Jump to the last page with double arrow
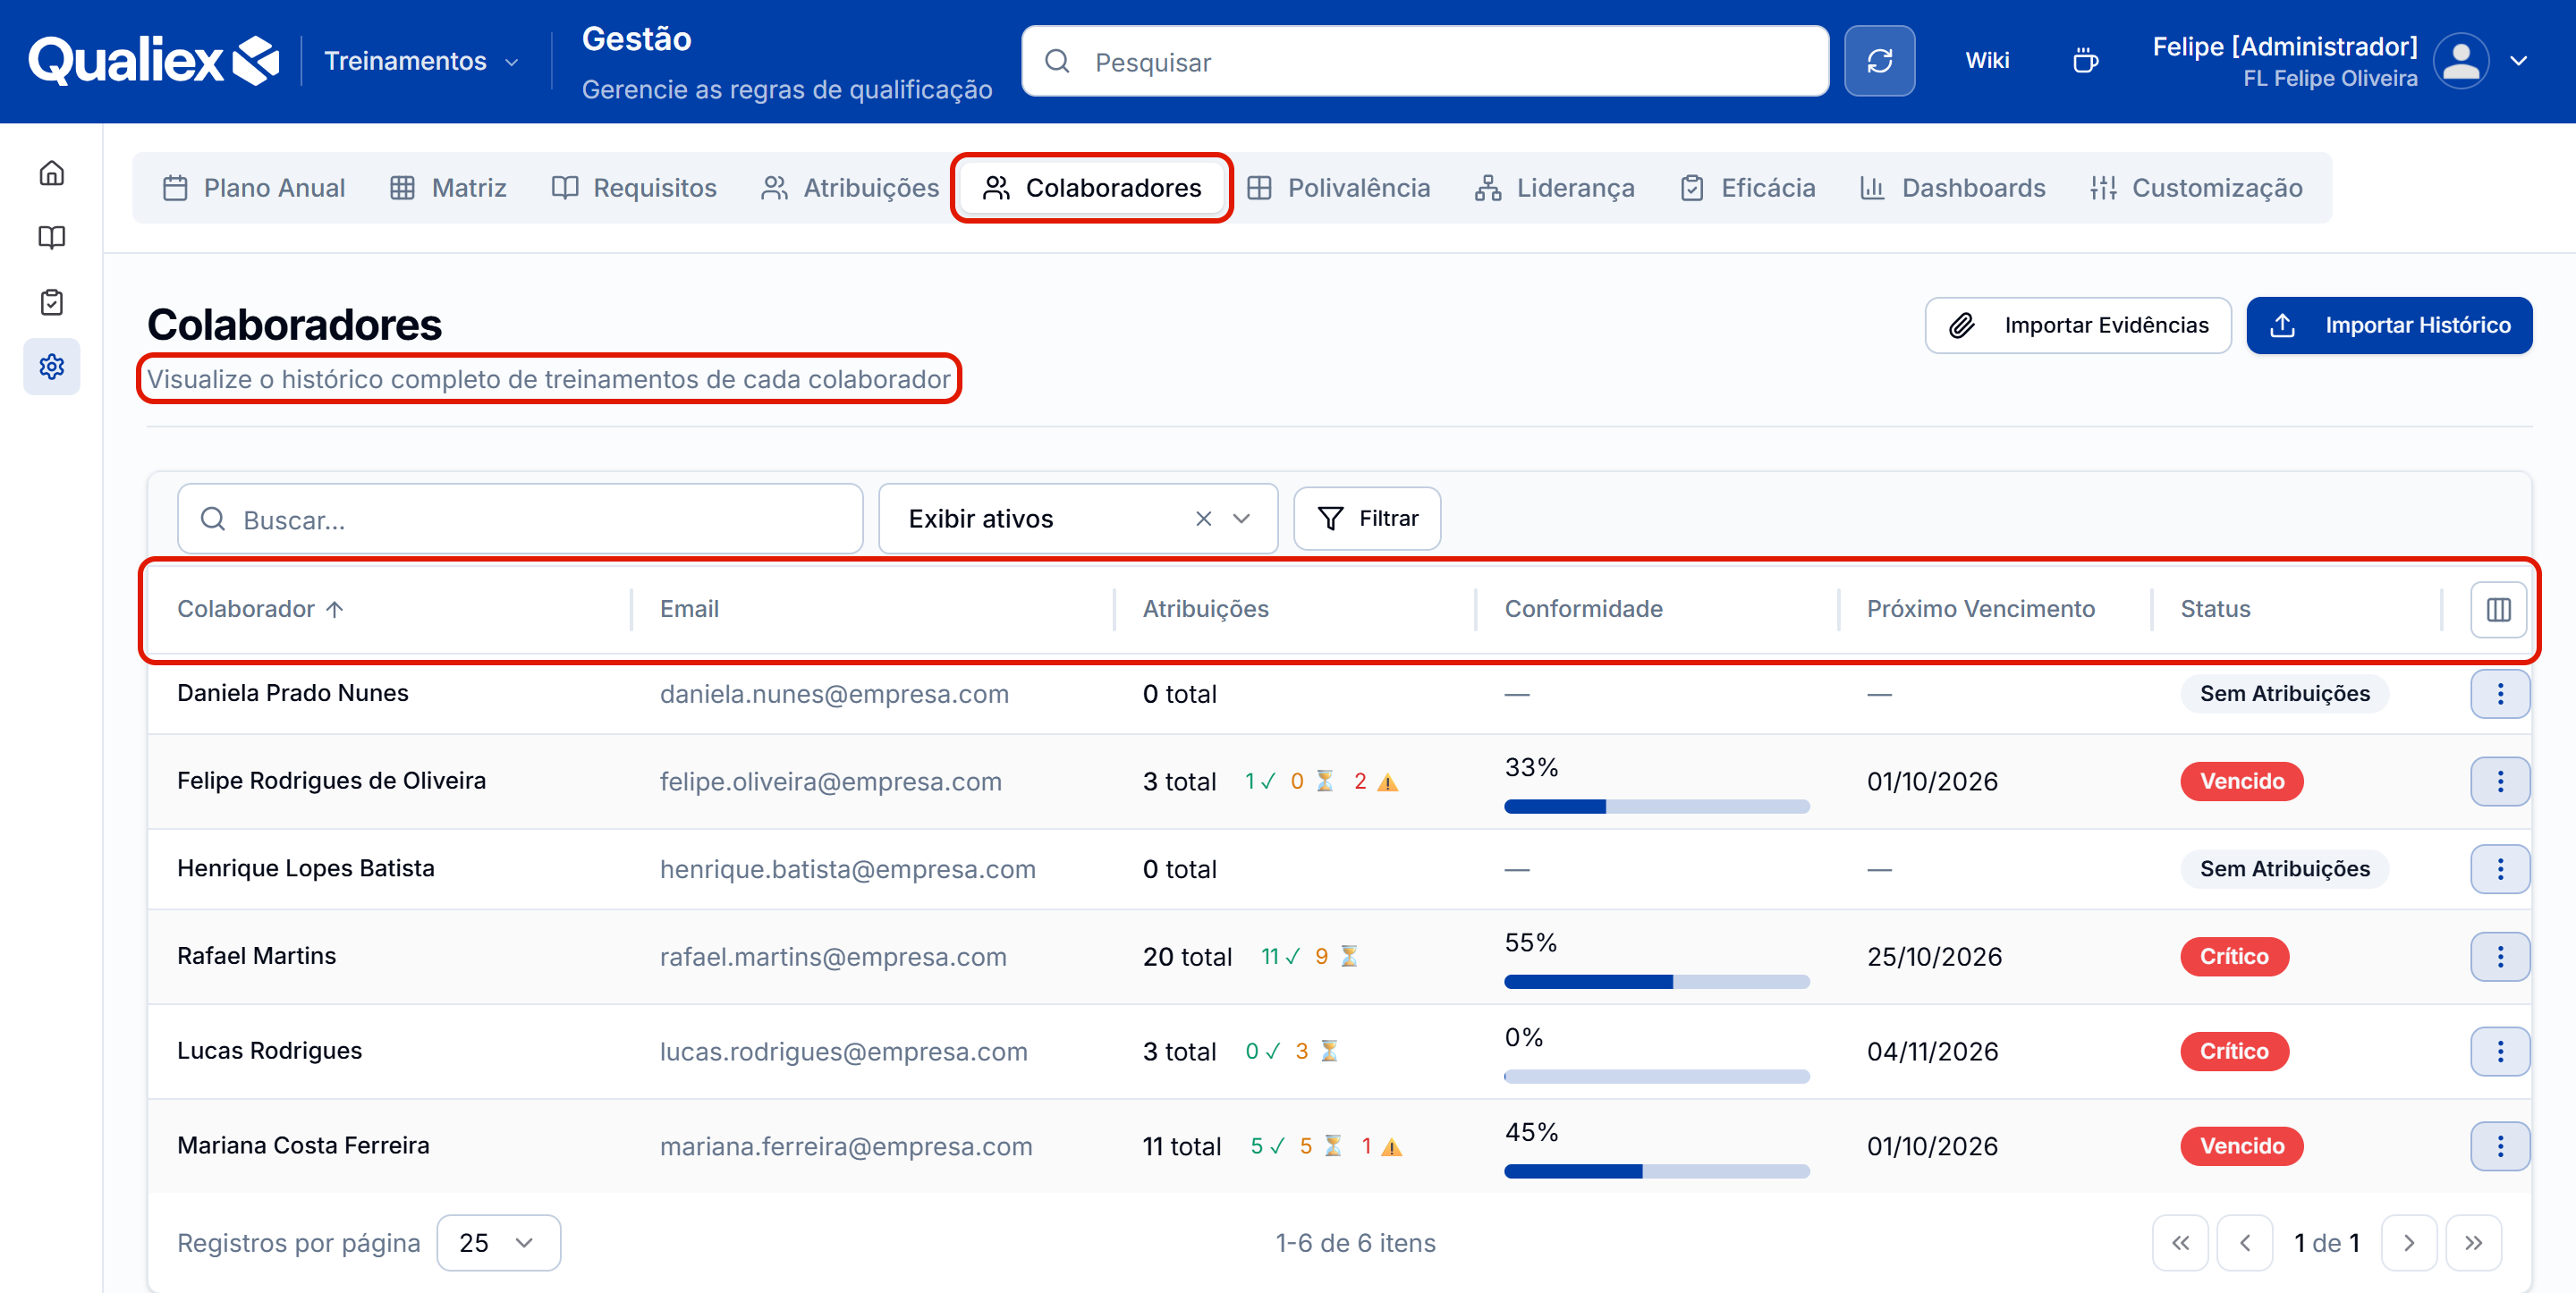2576x1293 pixels. click(2473, 1243)
